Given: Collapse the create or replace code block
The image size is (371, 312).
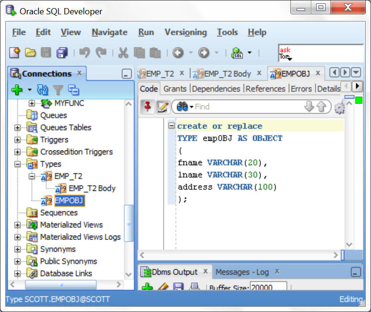Looking at the screenshot, I should [171, 125].
